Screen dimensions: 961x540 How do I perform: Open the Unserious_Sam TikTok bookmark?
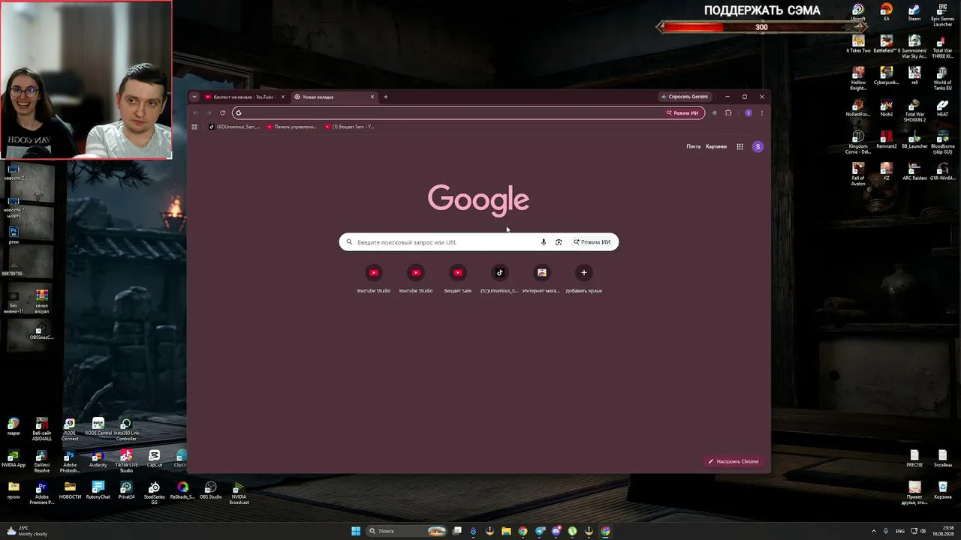[234, 127]
